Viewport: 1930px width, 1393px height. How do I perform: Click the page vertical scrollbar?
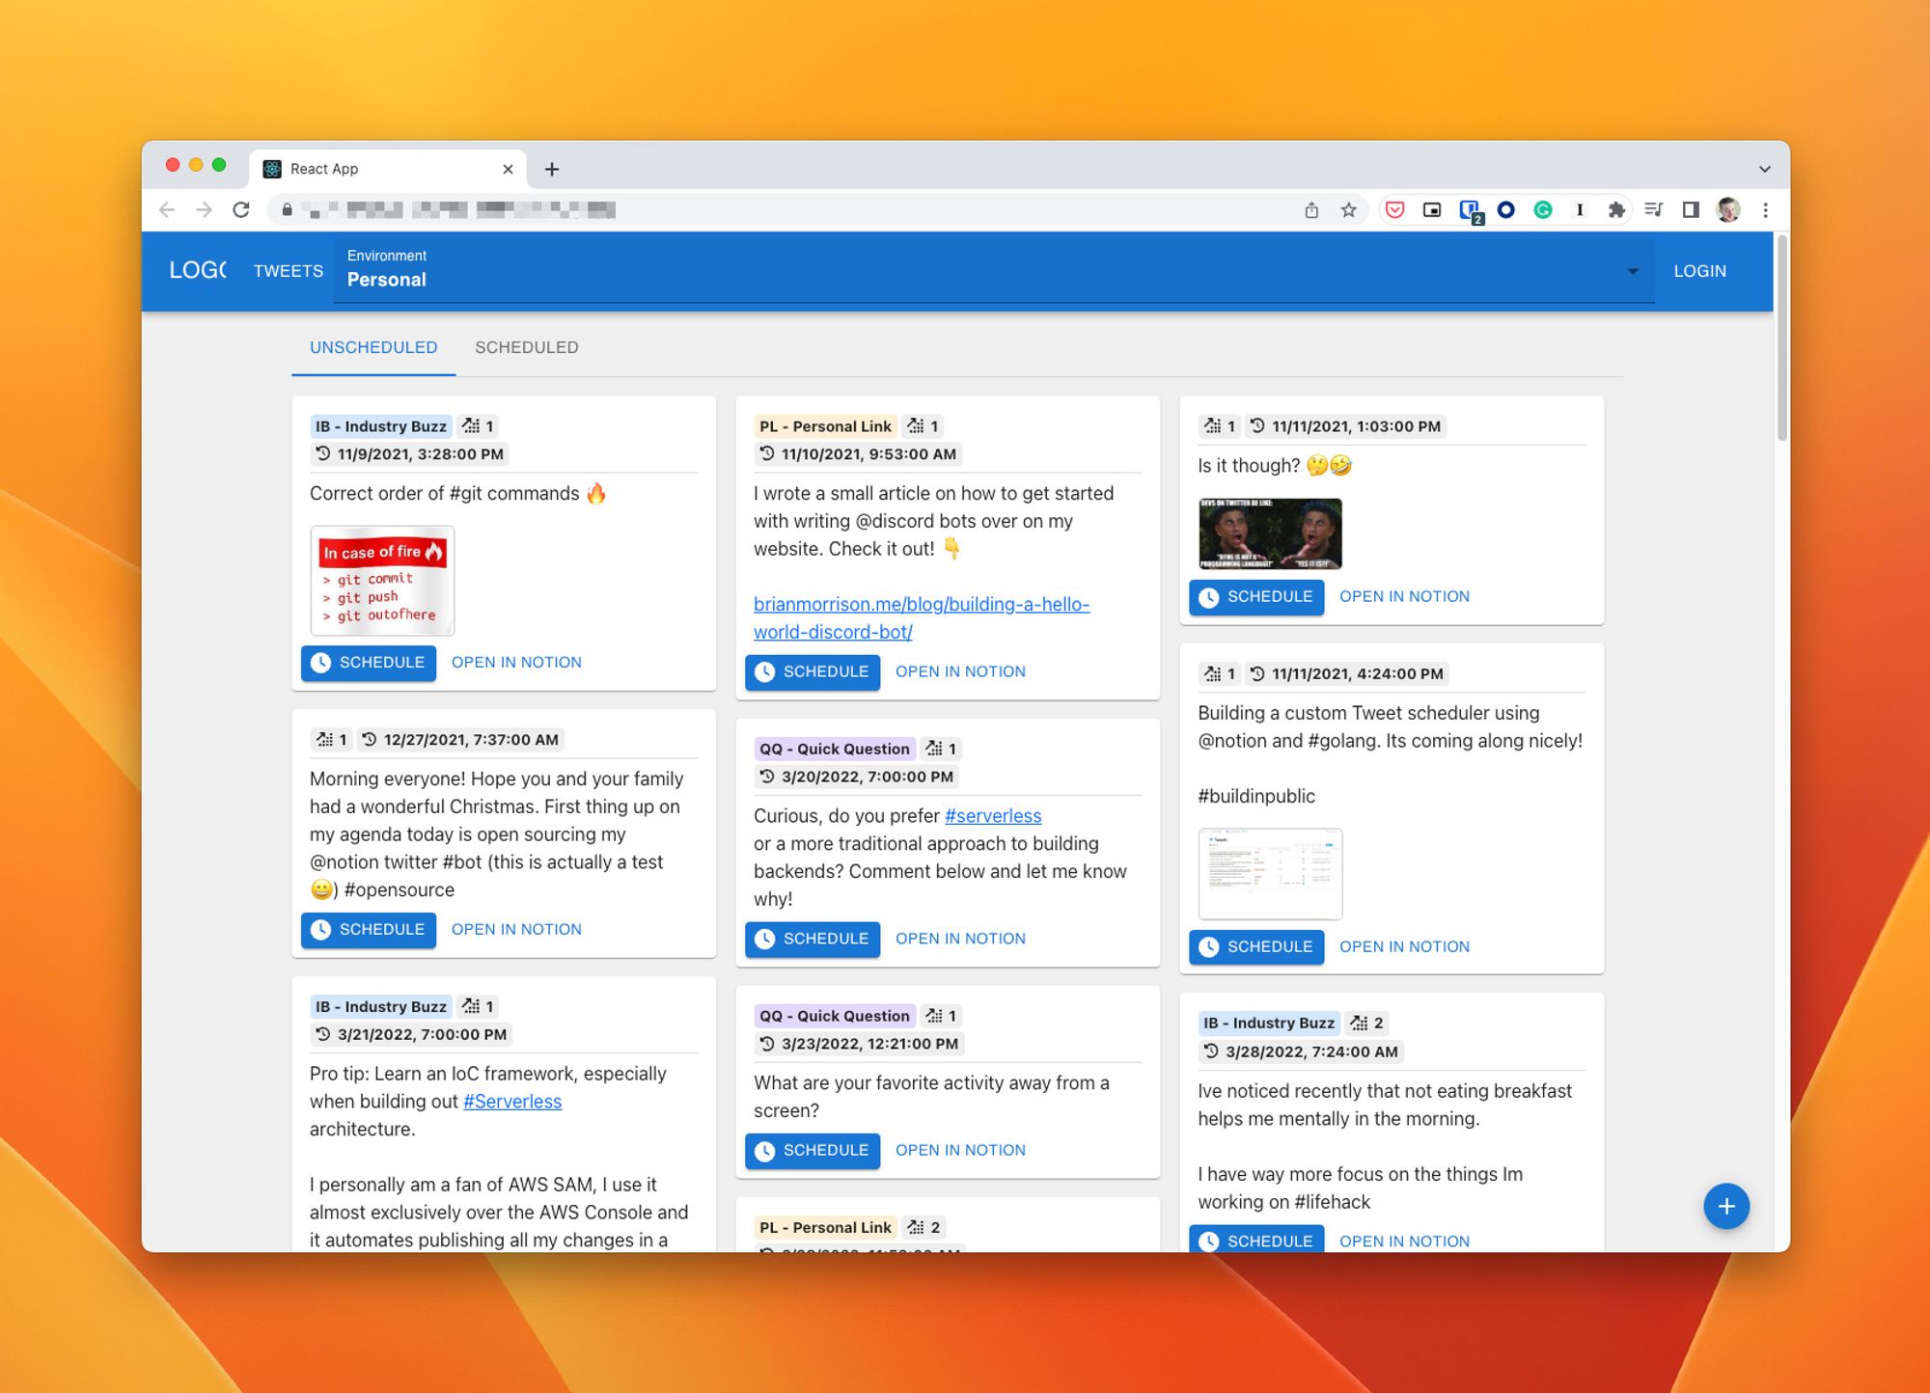(1781, 338)
